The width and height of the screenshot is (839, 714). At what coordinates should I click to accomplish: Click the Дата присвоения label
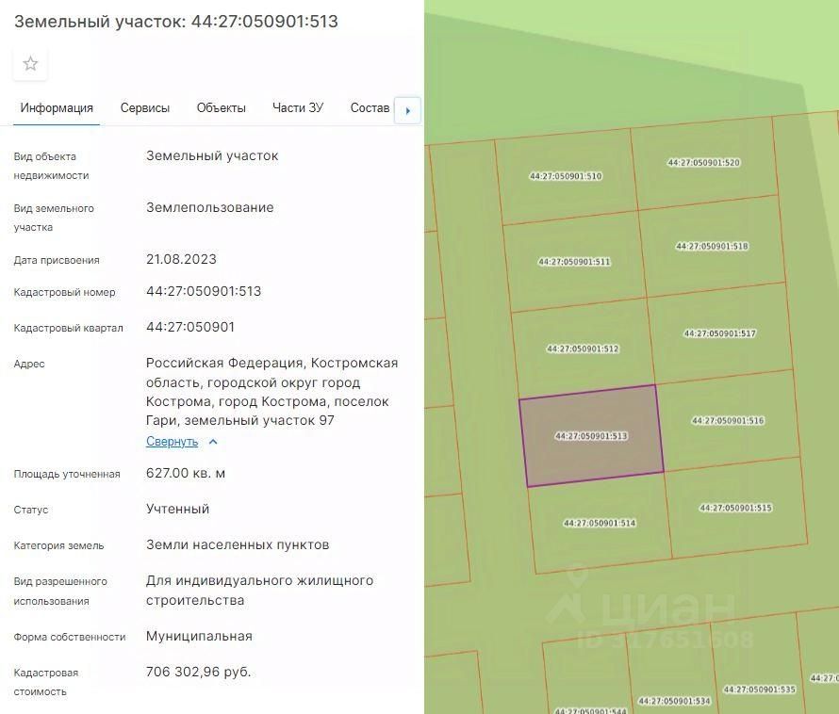tap(57, 261)
